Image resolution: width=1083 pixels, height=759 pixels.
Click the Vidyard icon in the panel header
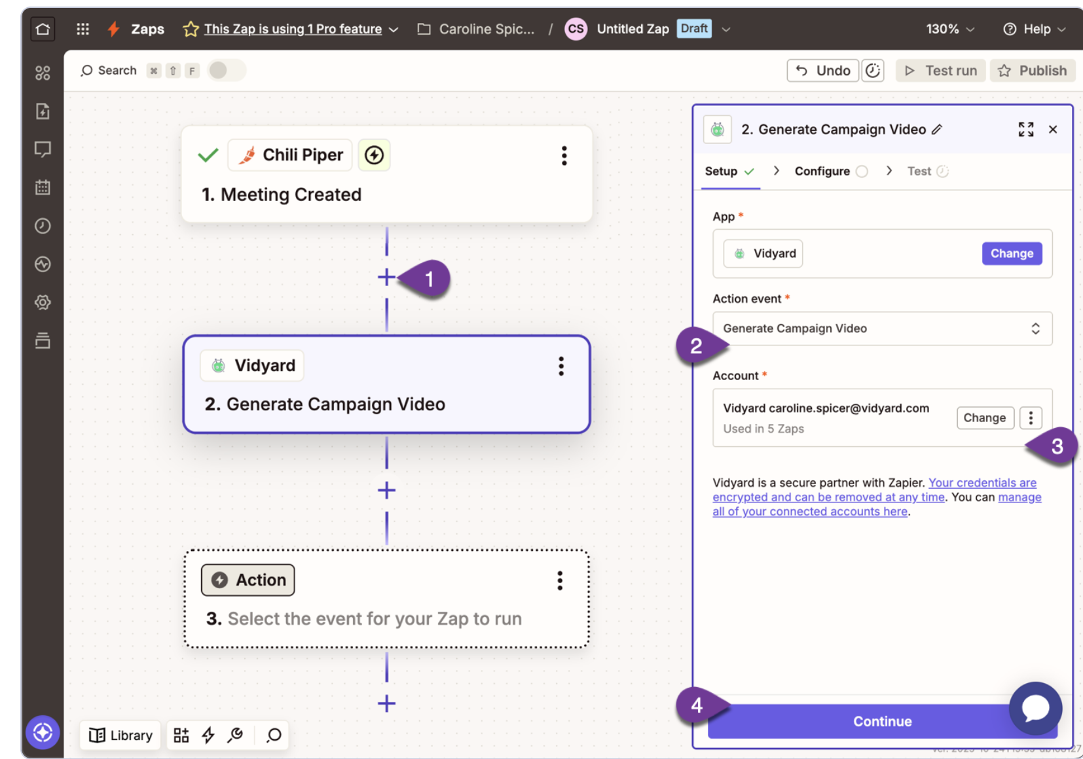click(718, 130)
